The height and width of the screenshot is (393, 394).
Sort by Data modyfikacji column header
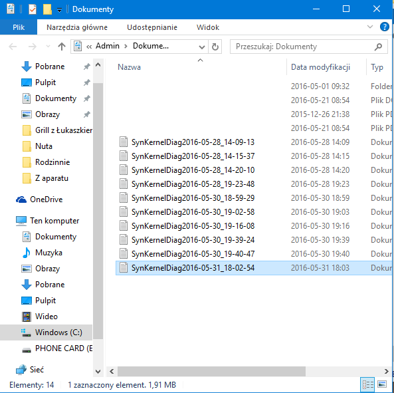pyautogui.click(x=320, y=67)
